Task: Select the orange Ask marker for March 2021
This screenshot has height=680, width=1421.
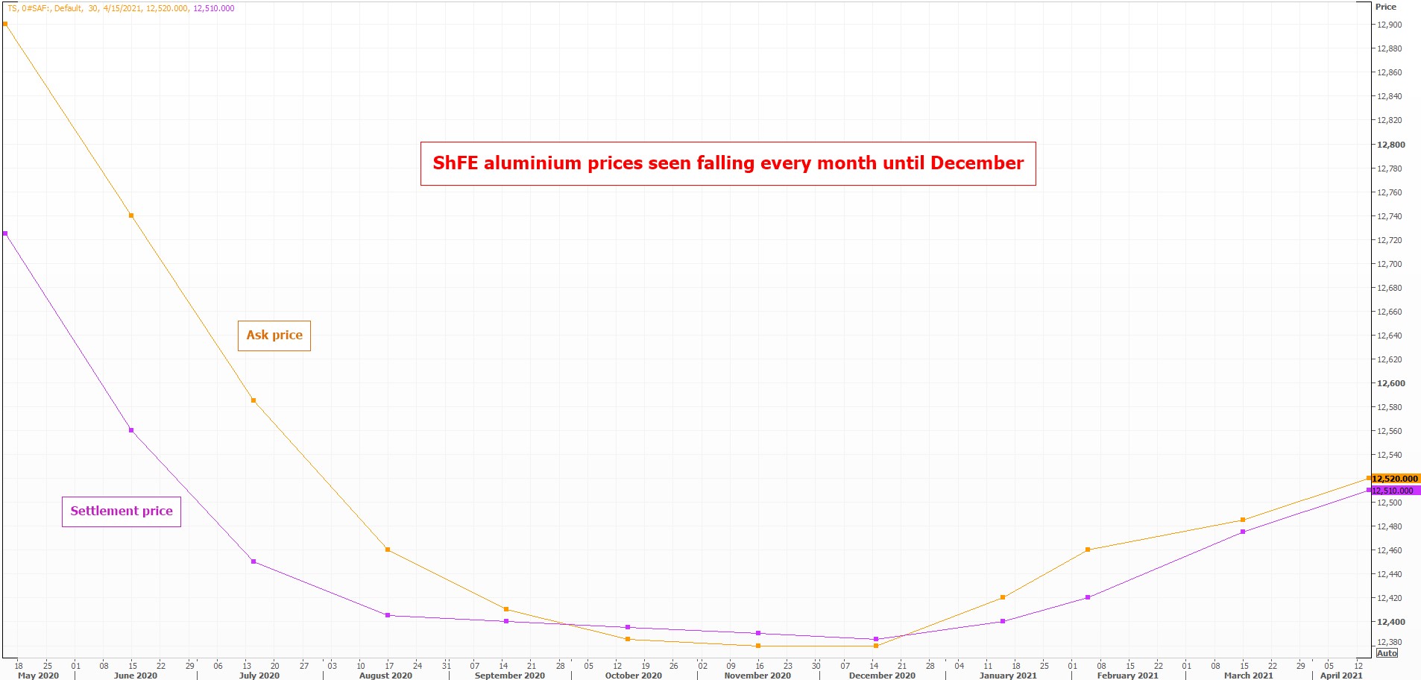Action: 1243,520
